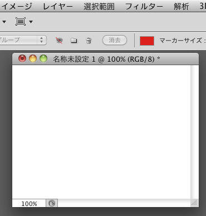
Task: Open the フィルター menu
Action: pyautogui.click(x=144, y=7)
